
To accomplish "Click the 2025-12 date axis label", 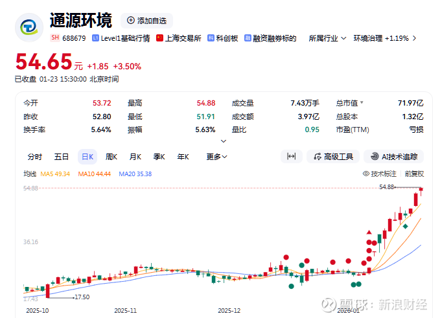I will [x=229, y=311].
